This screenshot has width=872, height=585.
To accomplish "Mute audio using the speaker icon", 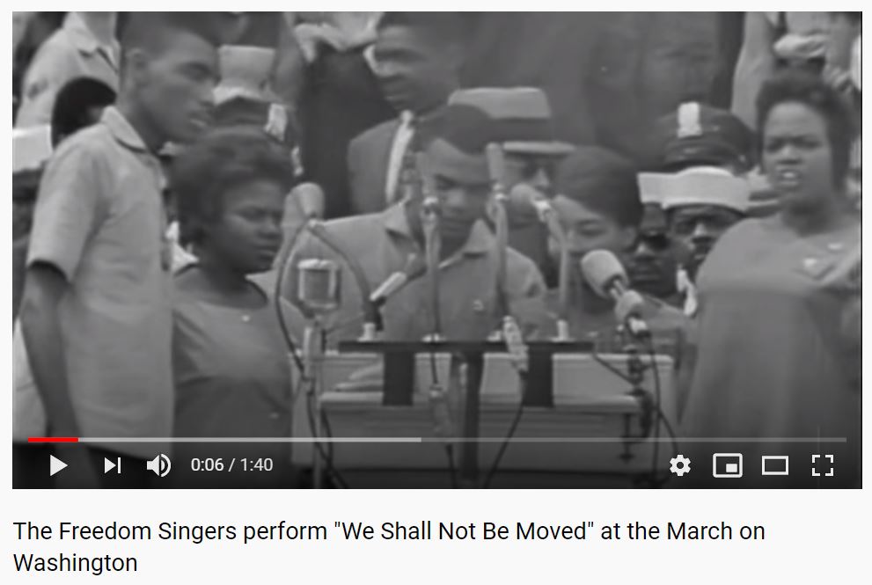I will point(158,465).
